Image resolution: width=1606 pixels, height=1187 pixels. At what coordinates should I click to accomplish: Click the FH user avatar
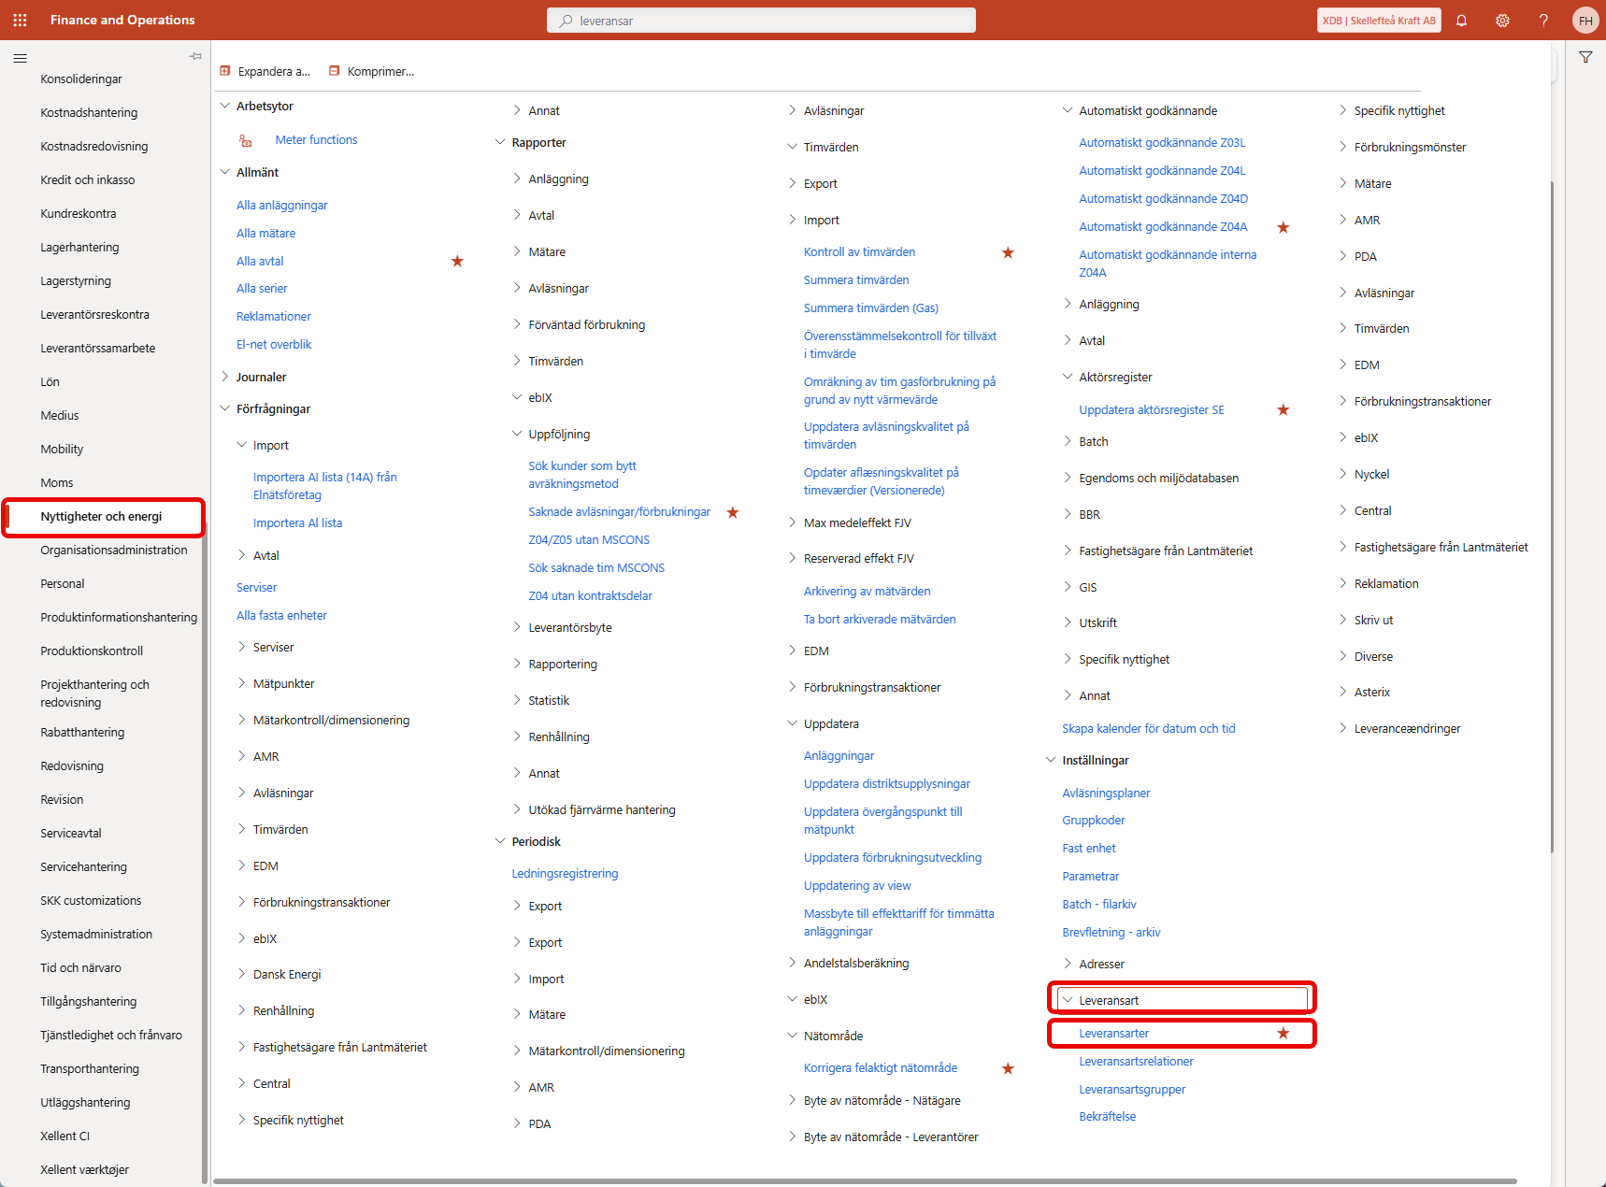coord(1585,21)
